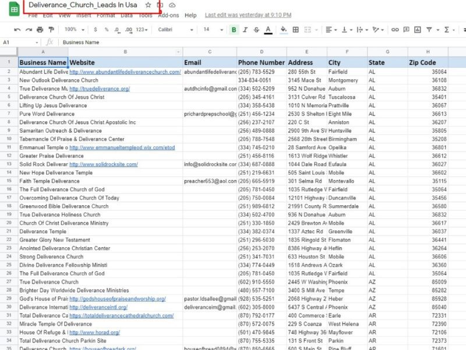Toggle italic formatting

click(245, 29)
